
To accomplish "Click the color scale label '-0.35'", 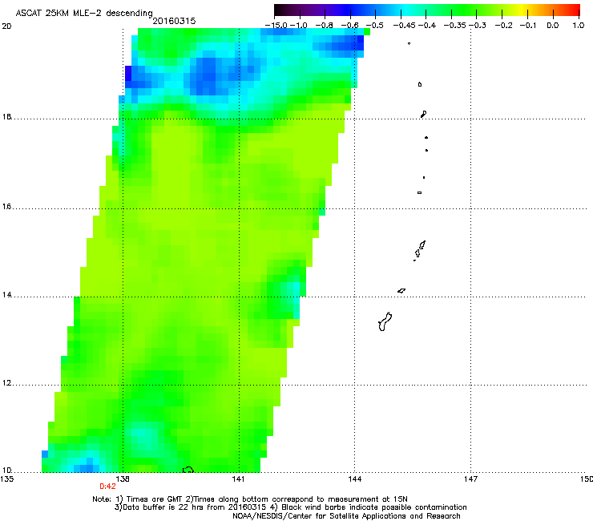I will 454,26.
